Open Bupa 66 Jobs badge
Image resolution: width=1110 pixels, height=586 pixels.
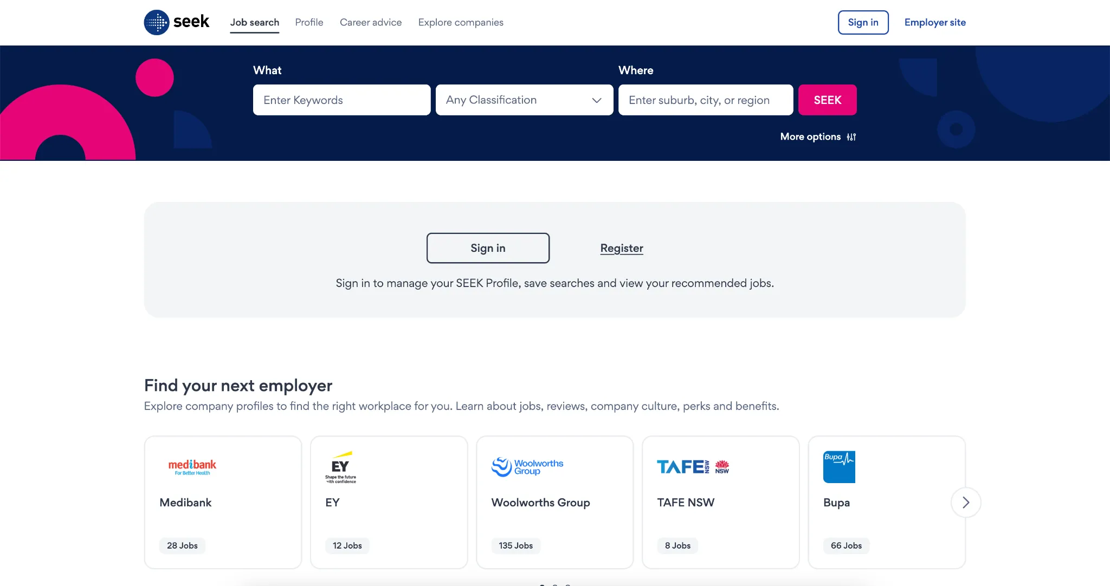tap(846, 545)
